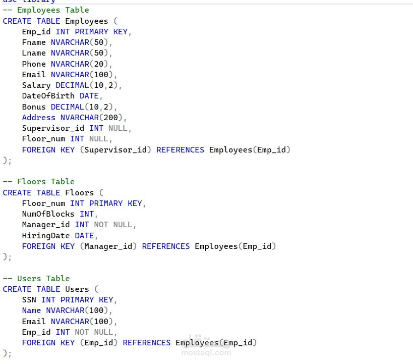413x364 pixels.
Task: Click the 'Address NVARCHAR(200),' line
Action: [x=74, y=118]
